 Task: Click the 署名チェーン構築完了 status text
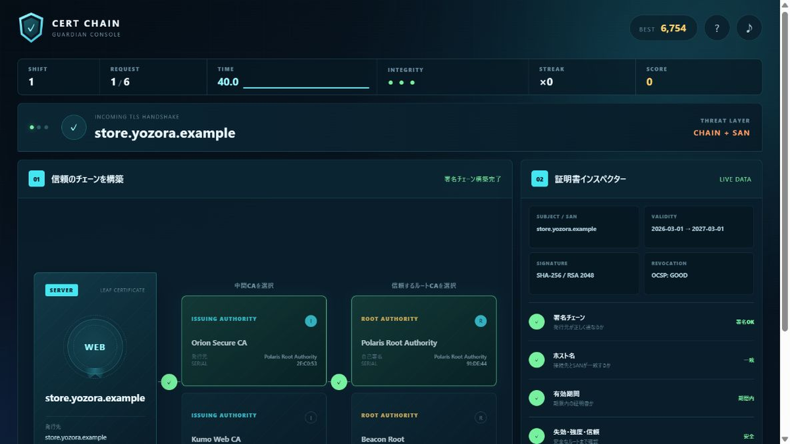[x=473, y=179]
